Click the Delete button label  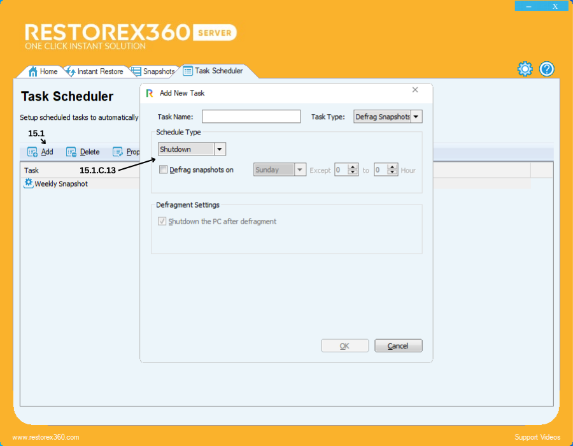point(90,152)
